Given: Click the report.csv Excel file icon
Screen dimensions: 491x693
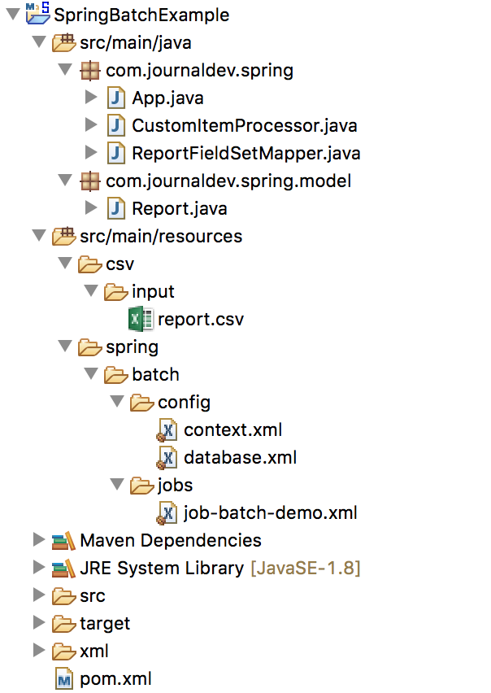Looking at the screenshot, I should [x=141, y=320].
